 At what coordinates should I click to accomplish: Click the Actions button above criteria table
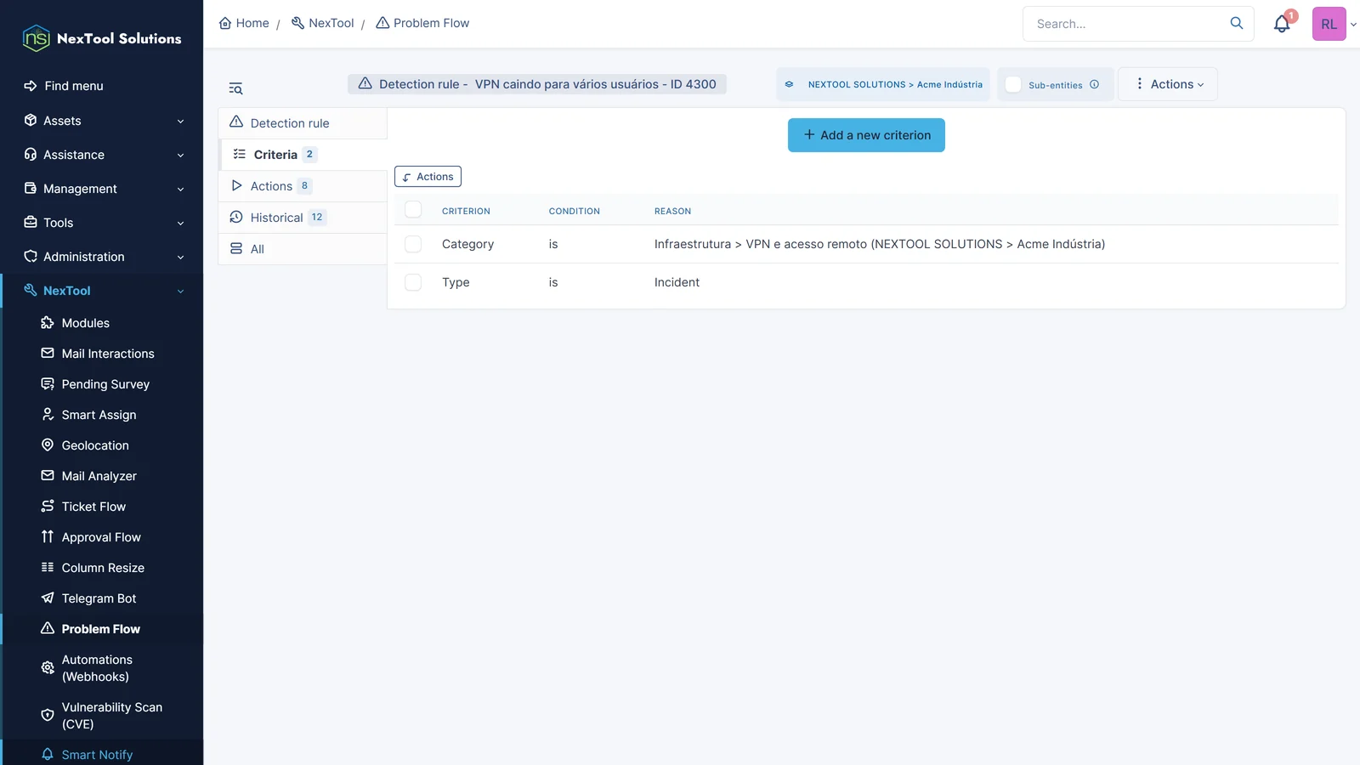(428, 177)
